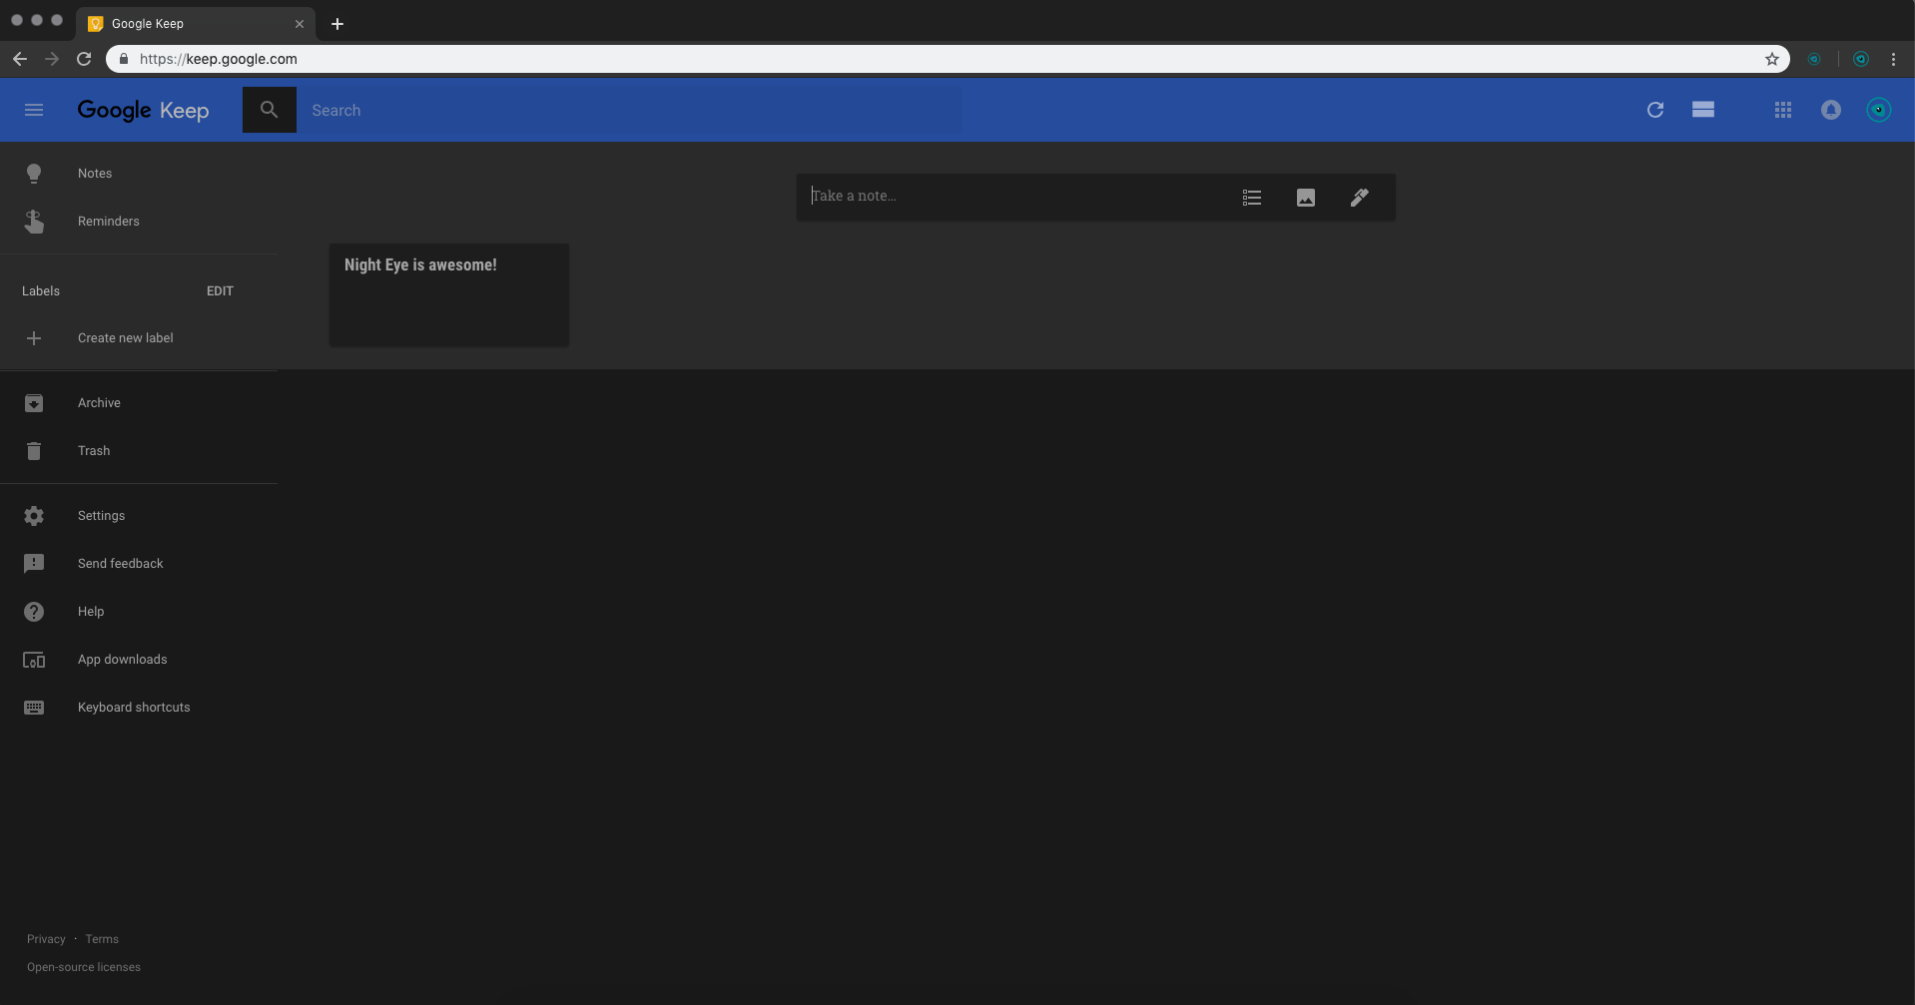Create a new note with image
The width and height of the screenshot is (1915, 1005).
[x=1306, y=198]
